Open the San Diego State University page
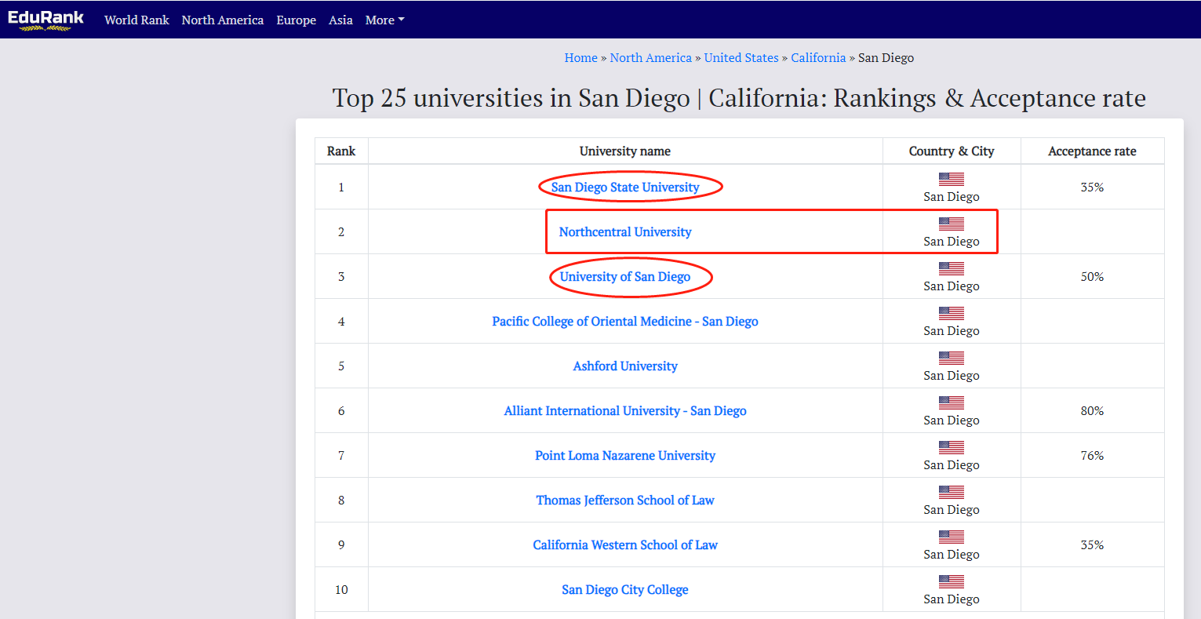Screen dimensions: 1201x619 coord(624,187)
